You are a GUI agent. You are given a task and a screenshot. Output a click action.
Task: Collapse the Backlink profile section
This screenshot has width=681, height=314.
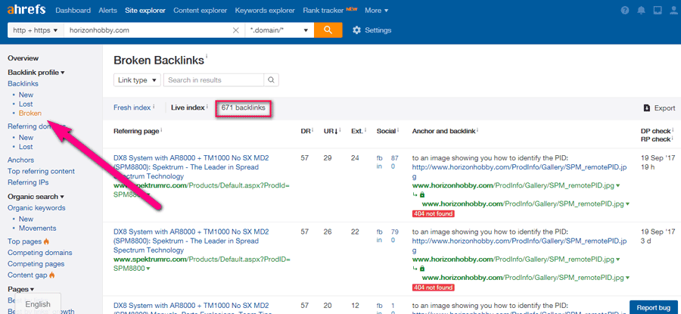click(x=36, y=73)
